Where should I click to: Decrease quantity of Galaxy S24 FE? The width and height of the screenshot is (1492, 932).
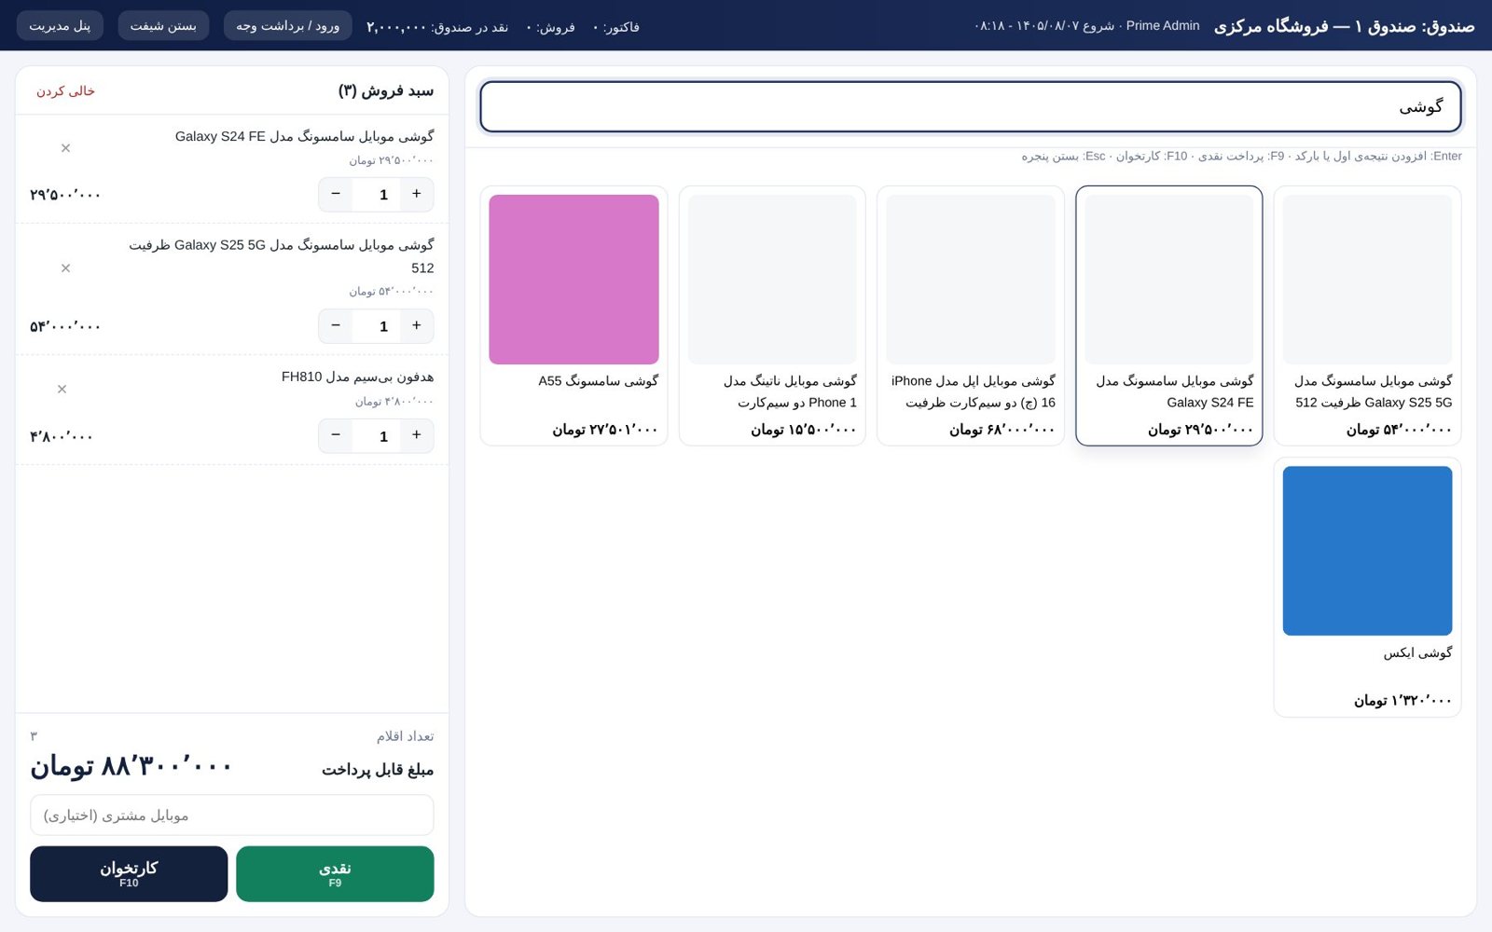[336, 194]
